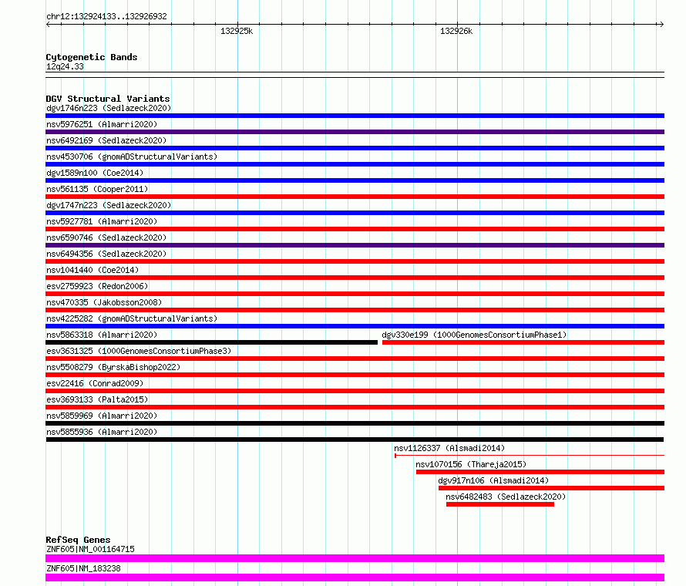Click the thin red line under nsv1126337
Screen dimensions: 686x586
tap(530, 456)
